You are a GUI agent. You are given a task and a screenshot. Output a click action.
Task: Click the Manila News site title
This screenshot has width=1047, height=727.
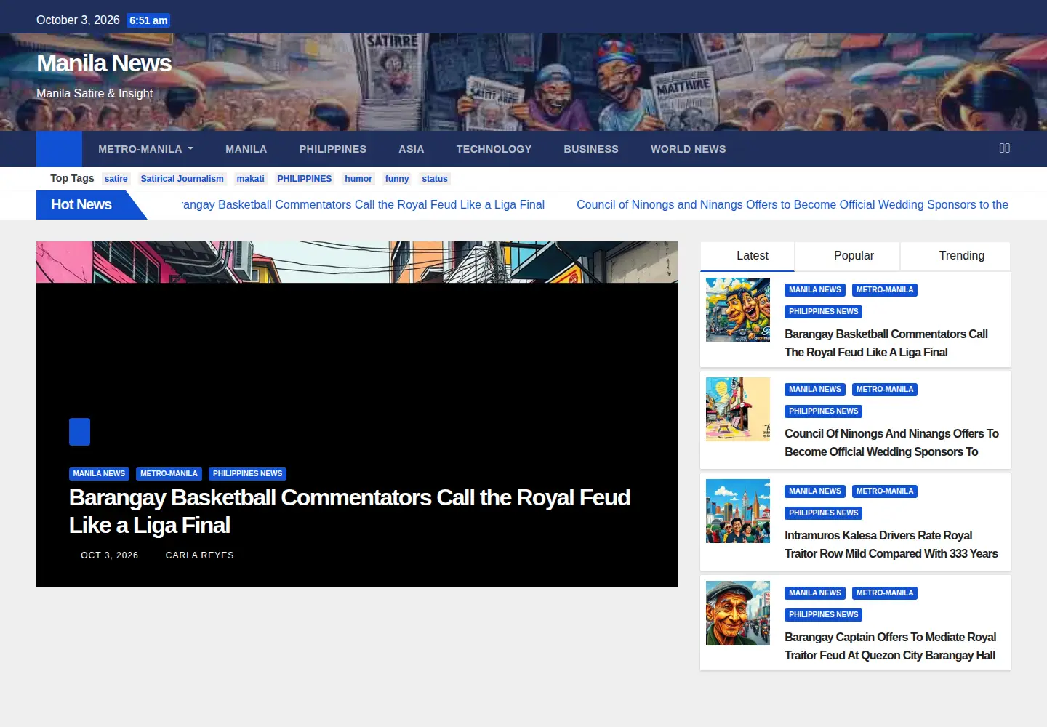point(104,63)
